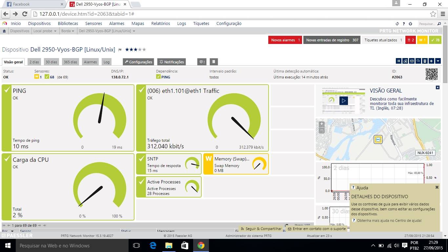The width and height of the screenshot is (448, 252).
Task: Open File Explorer from the taskbar
Action: (169, 245)
